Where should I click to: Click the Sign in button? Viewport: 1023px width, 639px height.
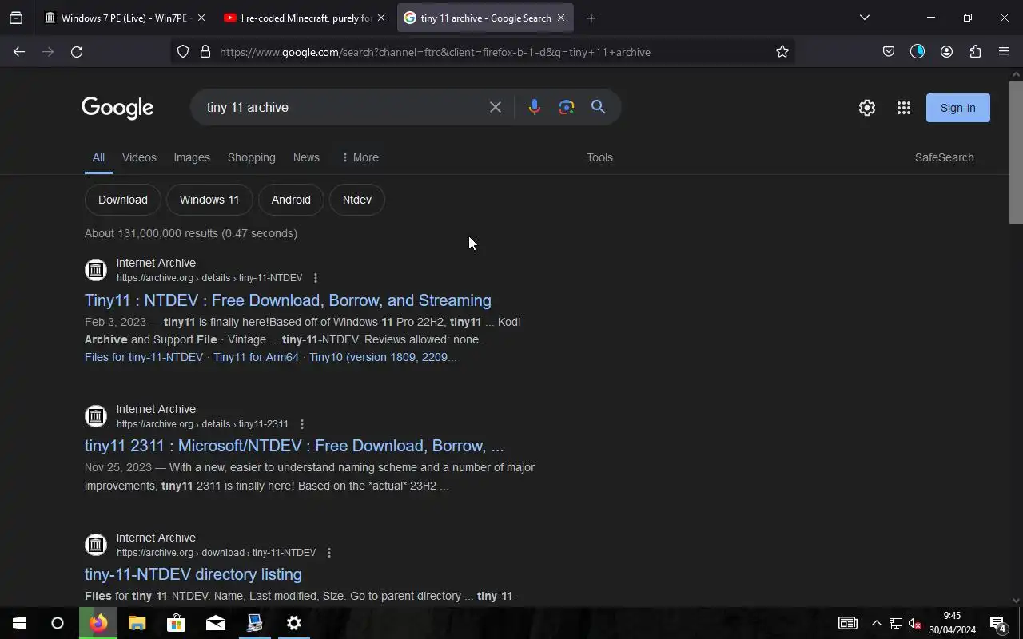point(958,108)
